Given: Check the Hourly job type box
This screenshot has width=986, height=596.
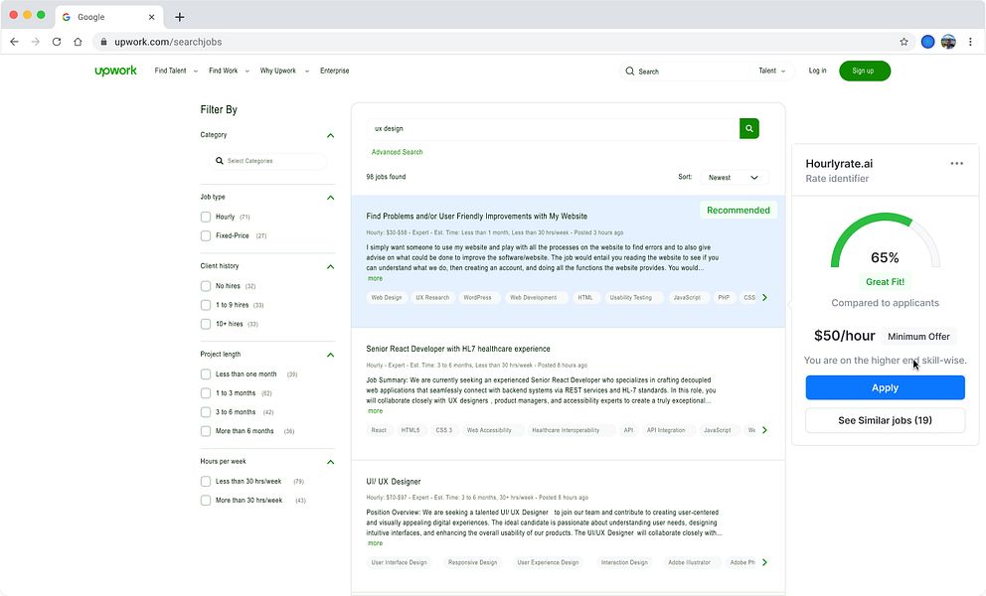Looking at the screenshot, I should [x=206, y=217].
